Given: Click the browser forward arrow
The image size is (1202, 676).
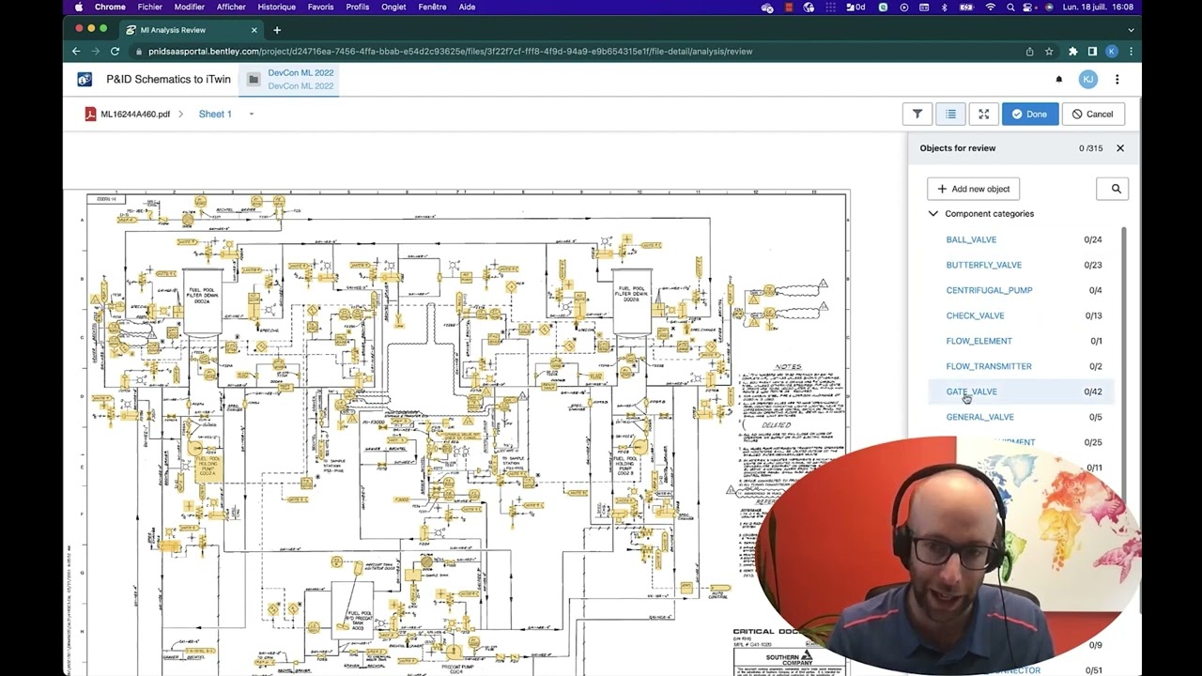Looking at the screenshot, I should pos(95,52).
